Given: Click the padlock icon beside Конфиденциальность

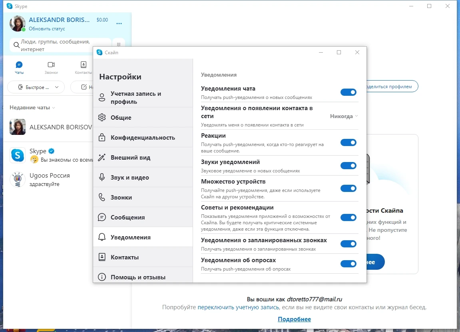Looking at the screenshot, I should click(102, 137).
